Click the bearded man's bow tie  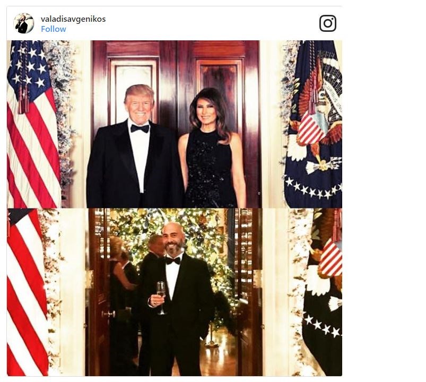pos(172,260)
